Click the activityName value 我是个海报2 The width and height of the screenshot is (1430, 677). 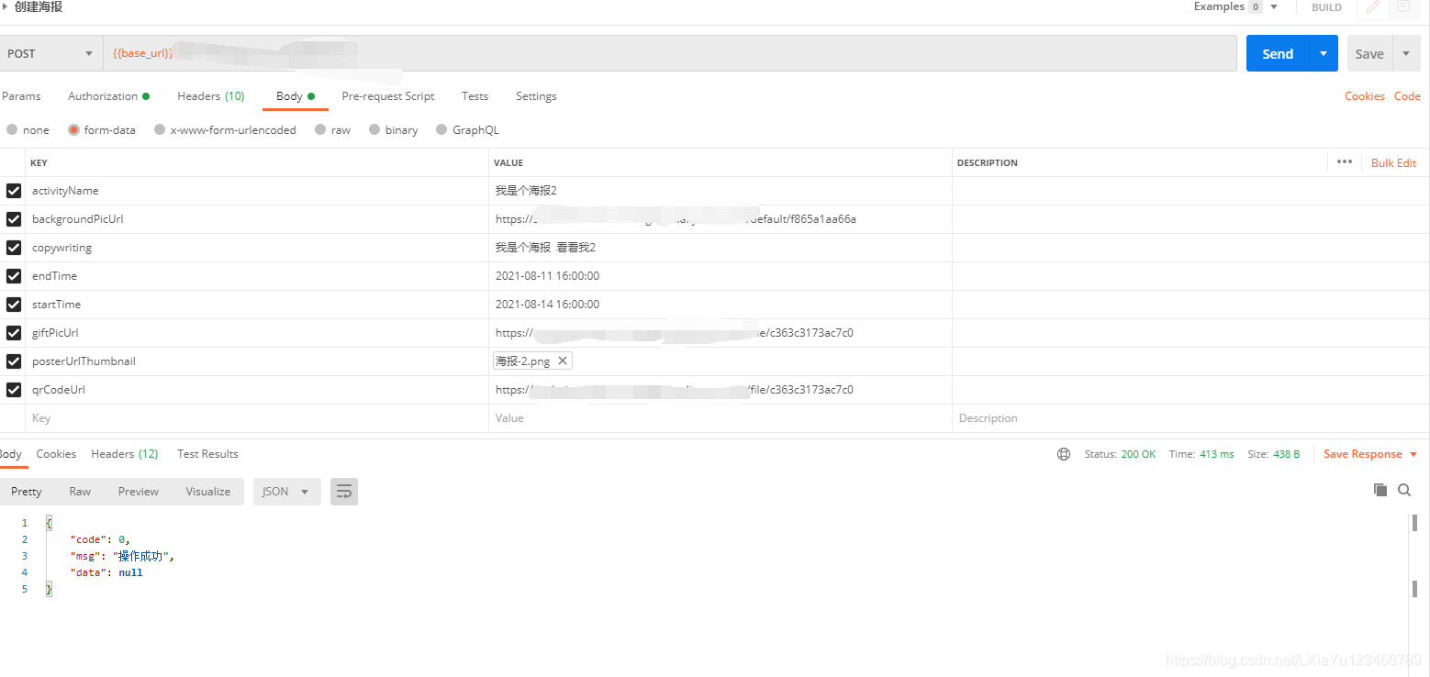pyautogui.click(x=526, y=191)
